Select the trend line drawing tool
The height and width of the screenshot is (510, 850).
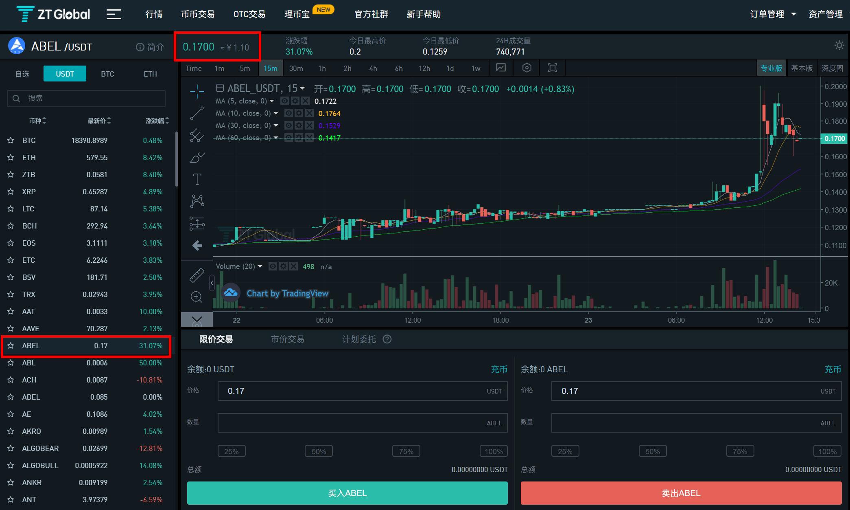pyautogui.click(x=197, y=113)
